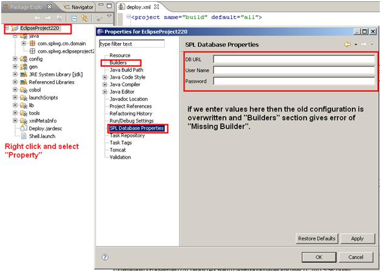
Task: Click the tools folder icon
Action: pos(24,113)
